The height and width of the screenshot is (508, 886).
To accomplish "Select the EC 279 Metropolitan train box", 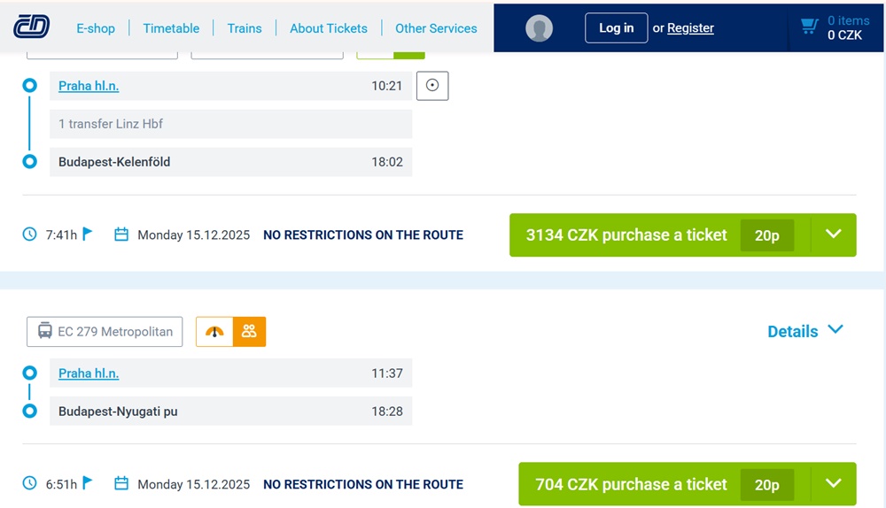I will point(105,331).
